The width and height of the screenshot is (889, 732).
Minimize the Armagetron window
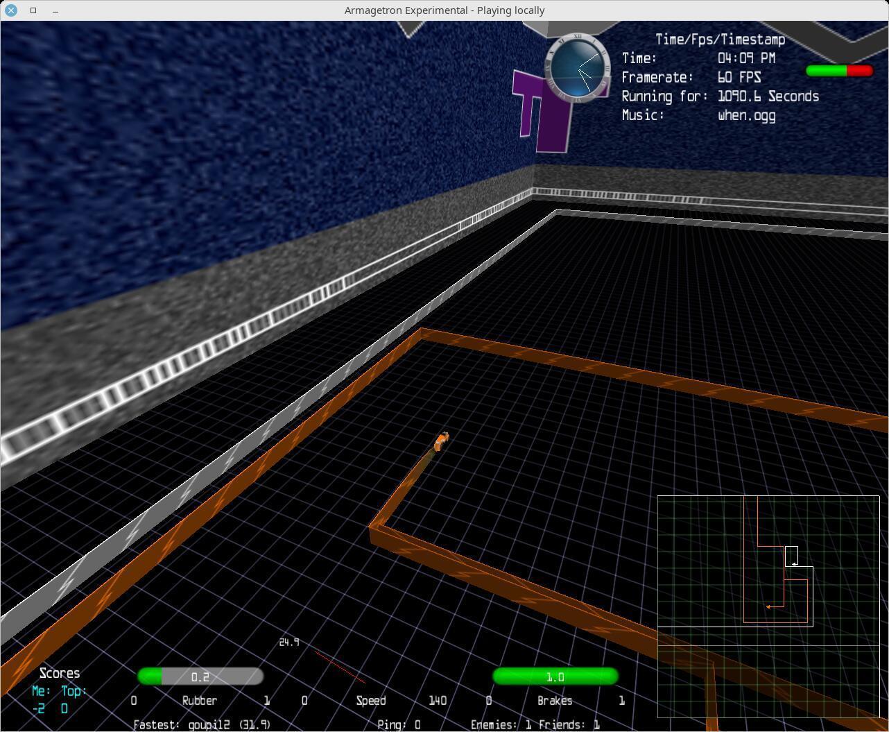tap(55, 10)
